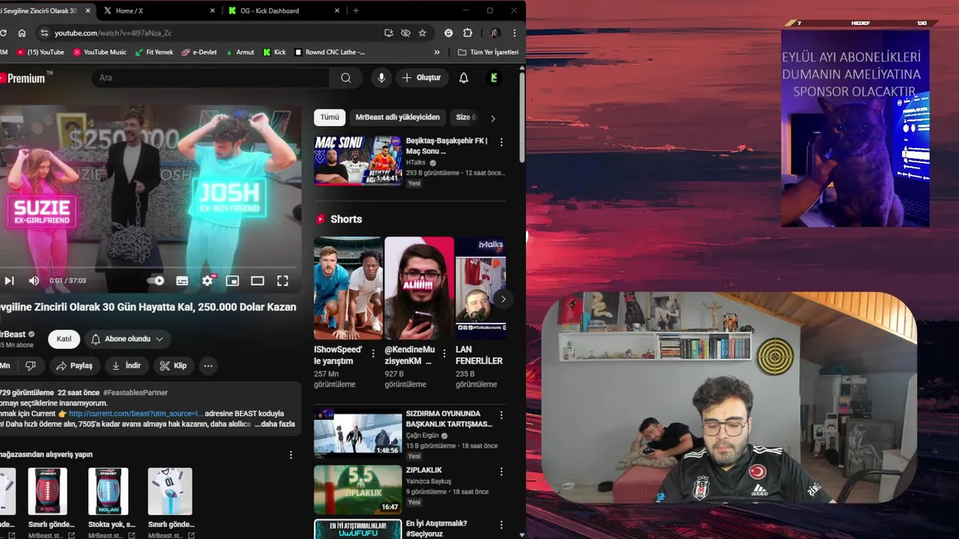
Task: Show next Shorts with the arrow
Action: pos(503,299)
